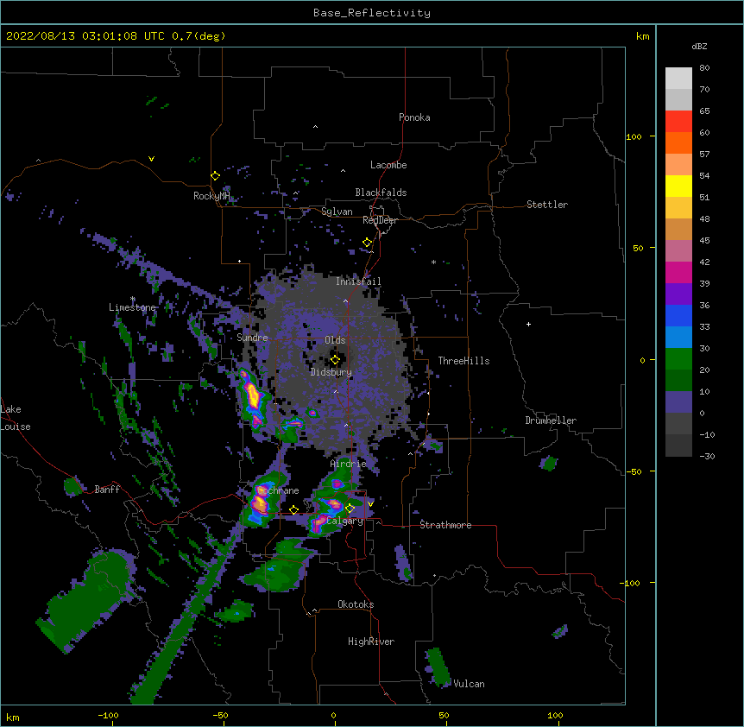This screenshot has height=727, width=744.
Task: Click the storm cell beside the Cochrane label
Action: (260, 502)
